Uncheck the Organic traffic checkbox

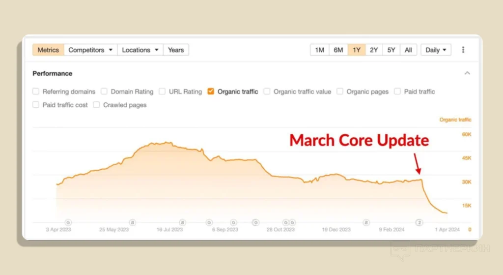[x=211, y=92]
